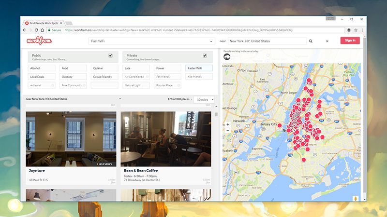Close the Find Remote Work Spots tab
The height and width of the screenshot is (217, 387).
61,23
